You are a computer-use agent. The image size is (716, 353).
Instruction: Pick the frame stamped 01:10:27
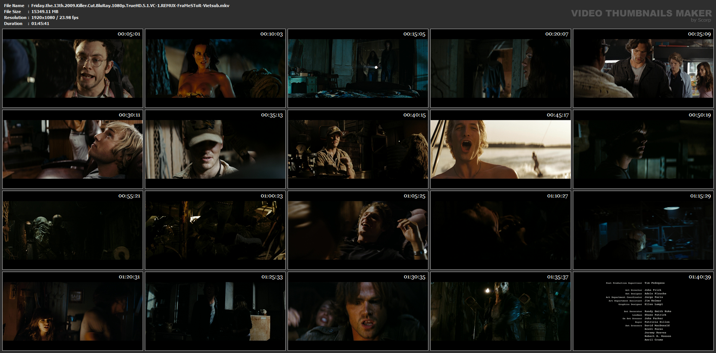click(500, 230)
